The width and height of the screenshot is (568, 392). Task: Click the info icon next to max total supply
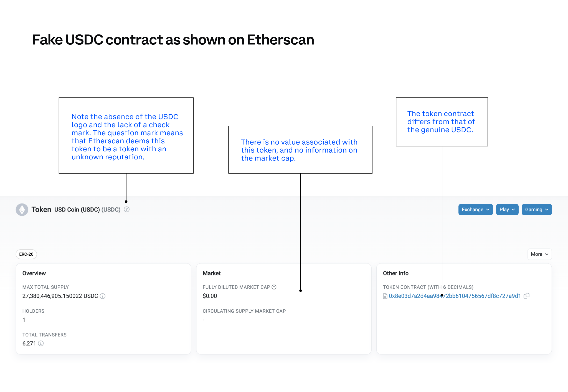102,296
